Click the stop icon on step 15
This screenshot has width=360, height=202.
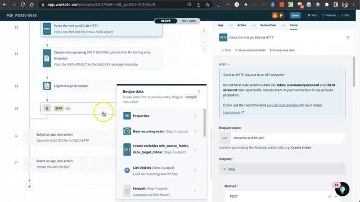pos(47,108)
